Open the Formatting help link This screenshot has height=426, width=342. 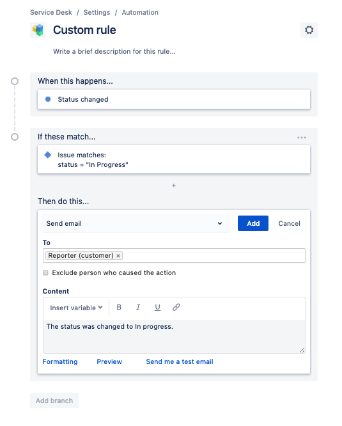click(x=60, y=361)
